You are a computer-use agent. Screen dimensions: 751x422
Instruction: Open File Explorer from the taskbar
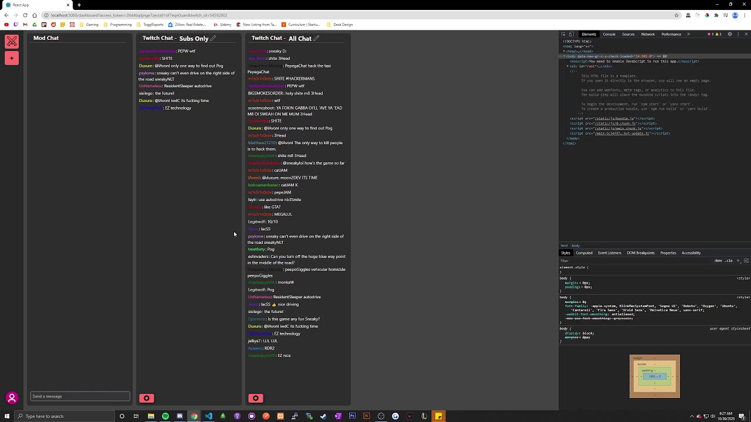[151, 416]
